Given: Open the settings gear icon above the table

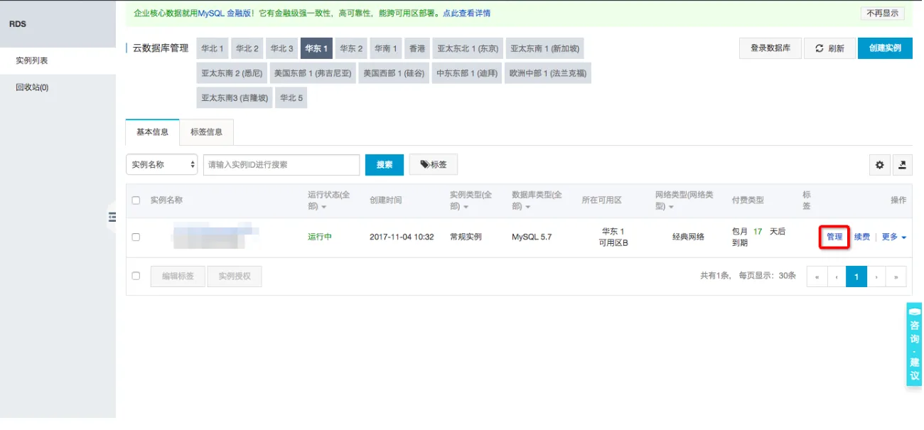Looking at the screenshot, I should tap(880, 165).
